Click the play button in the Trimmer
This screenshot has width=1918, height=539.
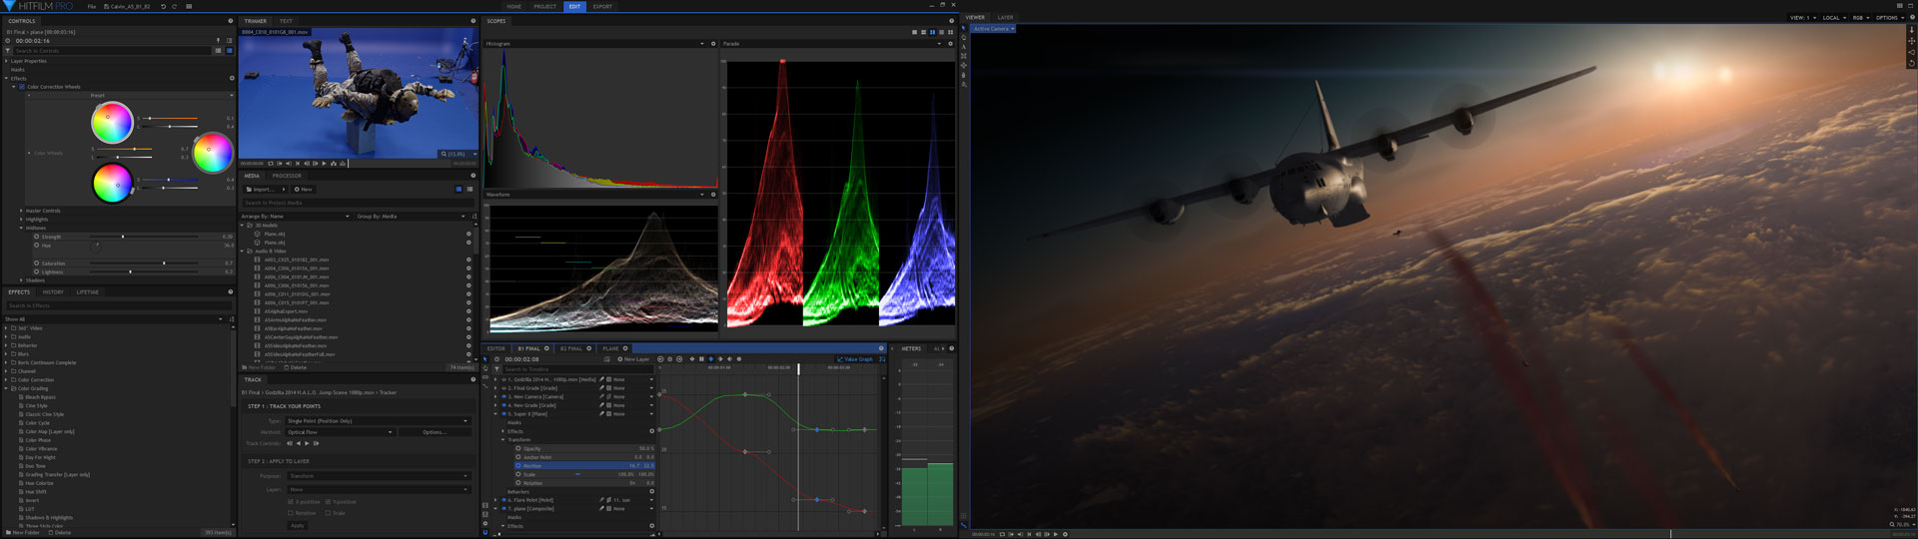(x=324, y=164)
